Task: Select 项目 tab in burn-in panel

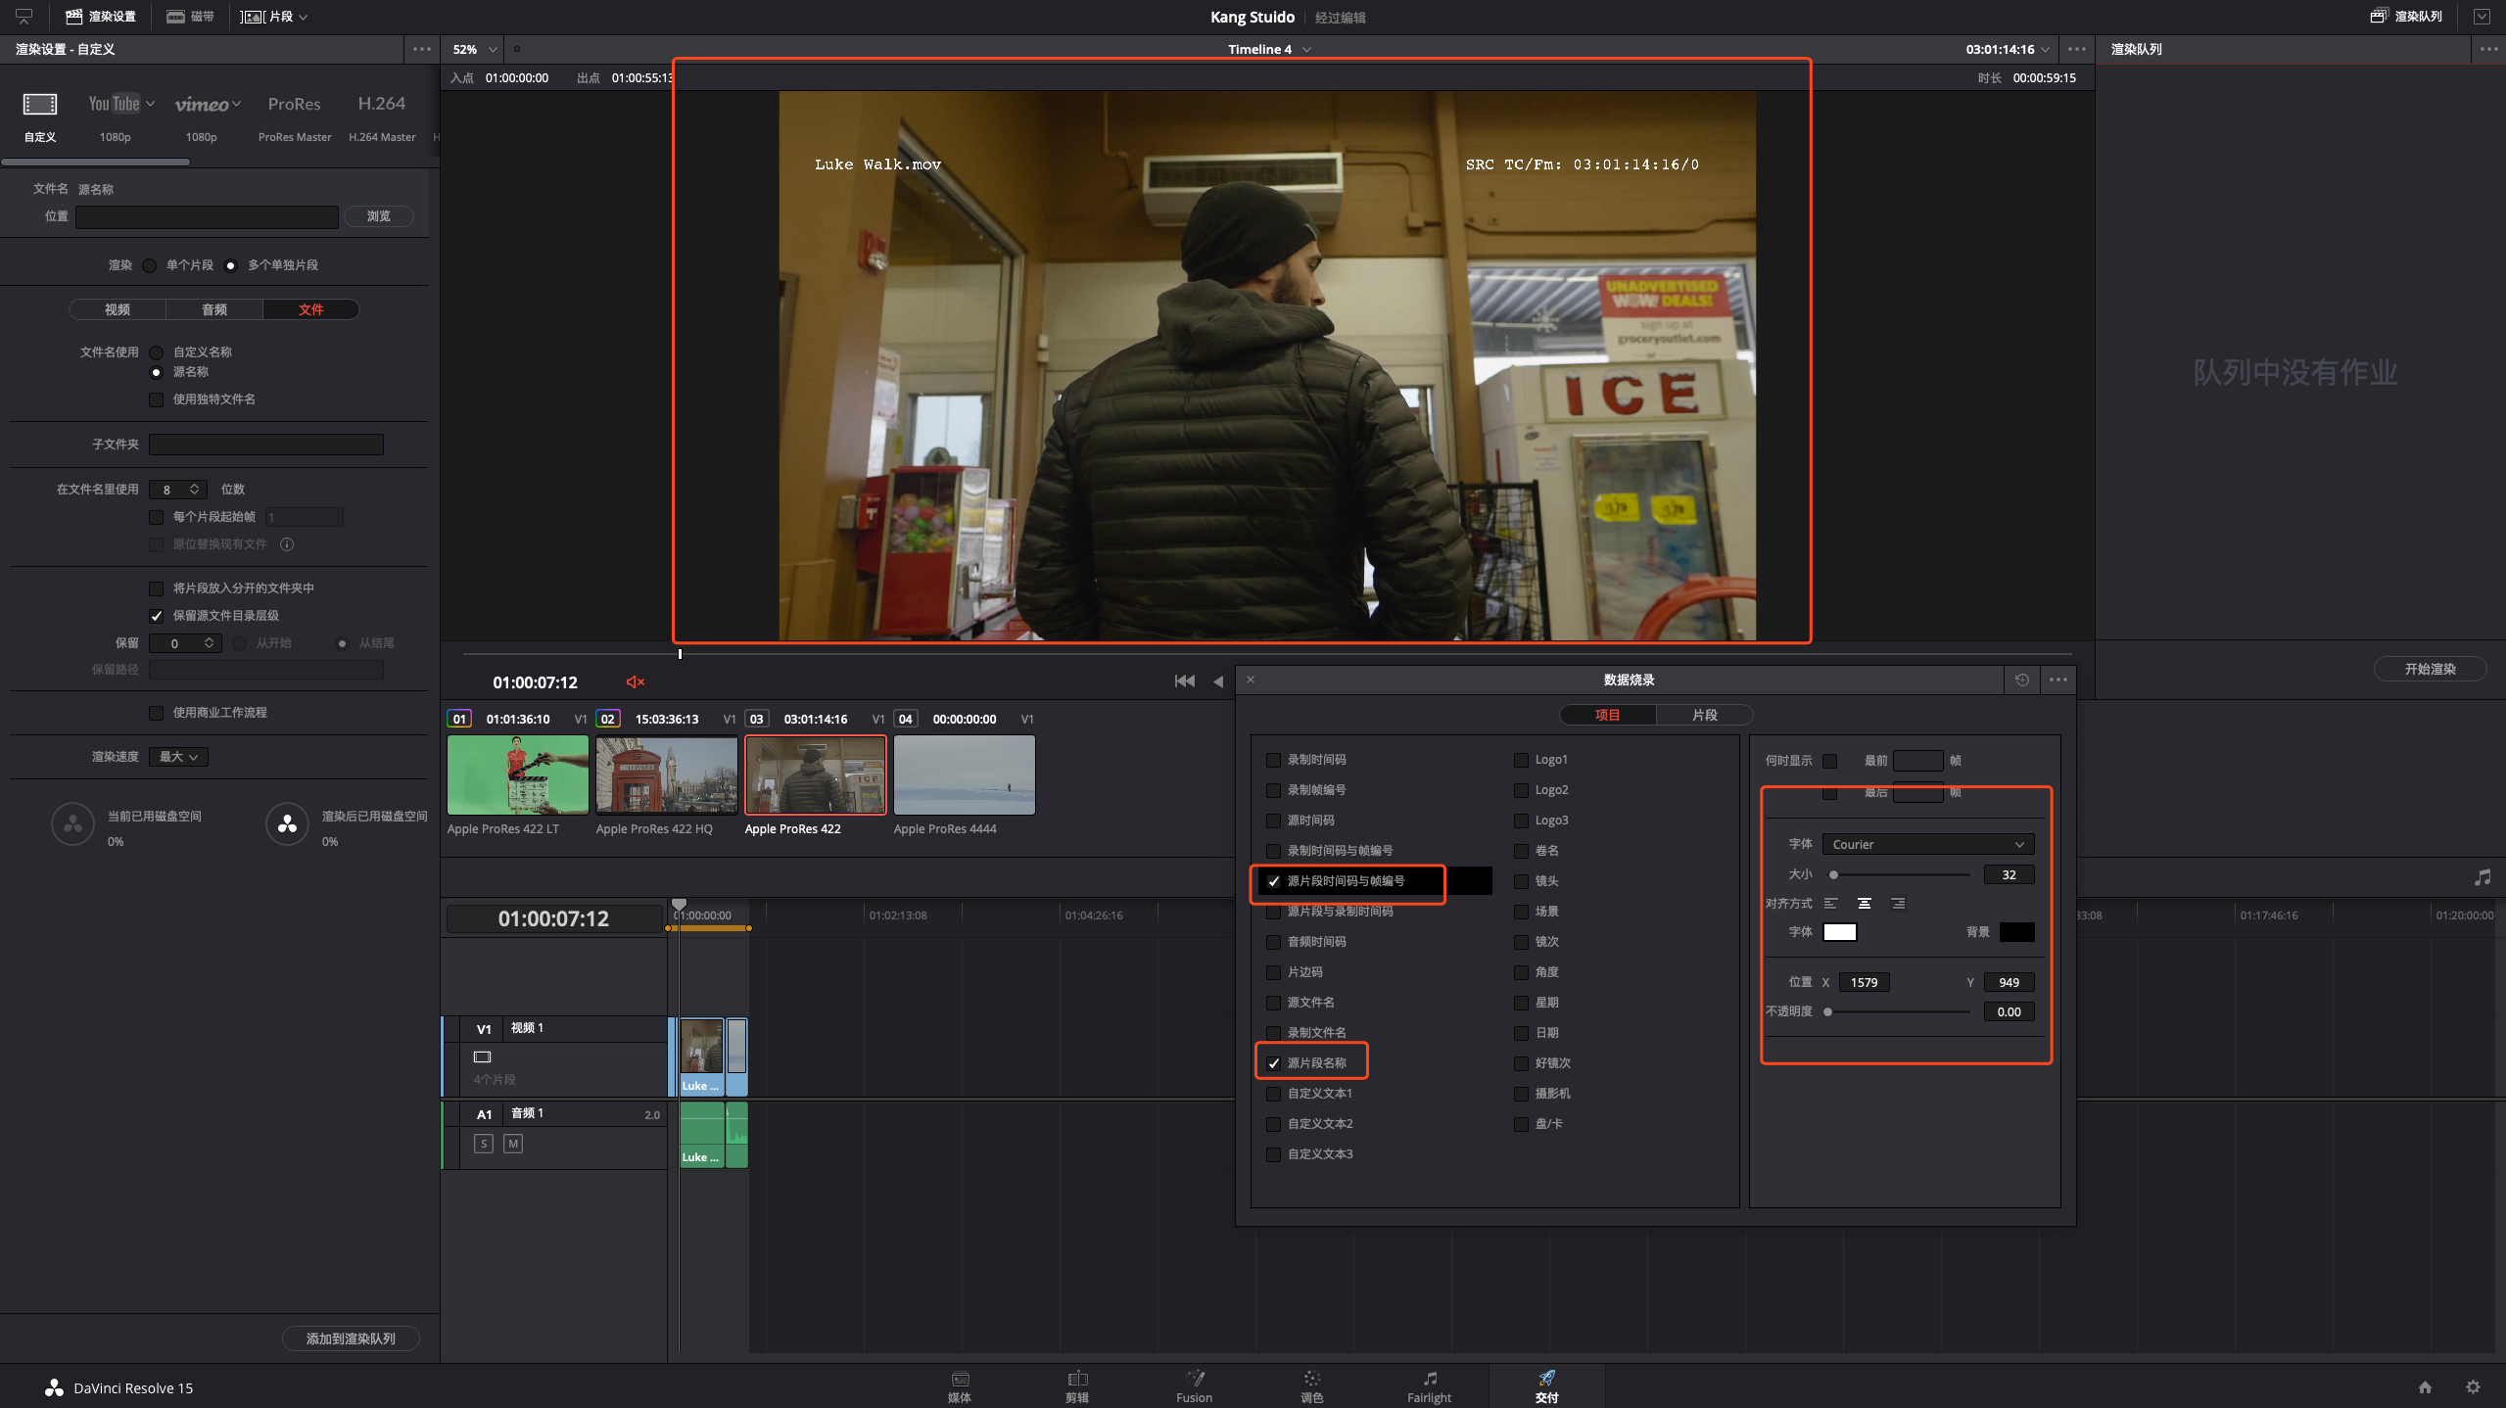Action: [x=1607, y=715]
